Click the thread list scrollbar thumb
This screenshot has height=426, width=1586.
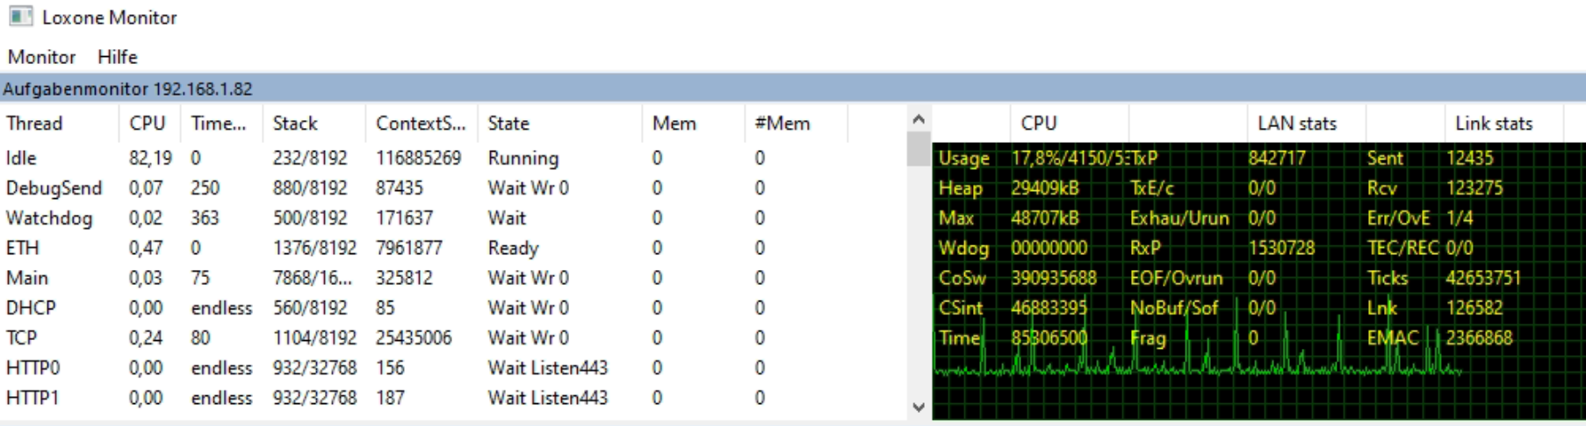click(x=919, y=148)
